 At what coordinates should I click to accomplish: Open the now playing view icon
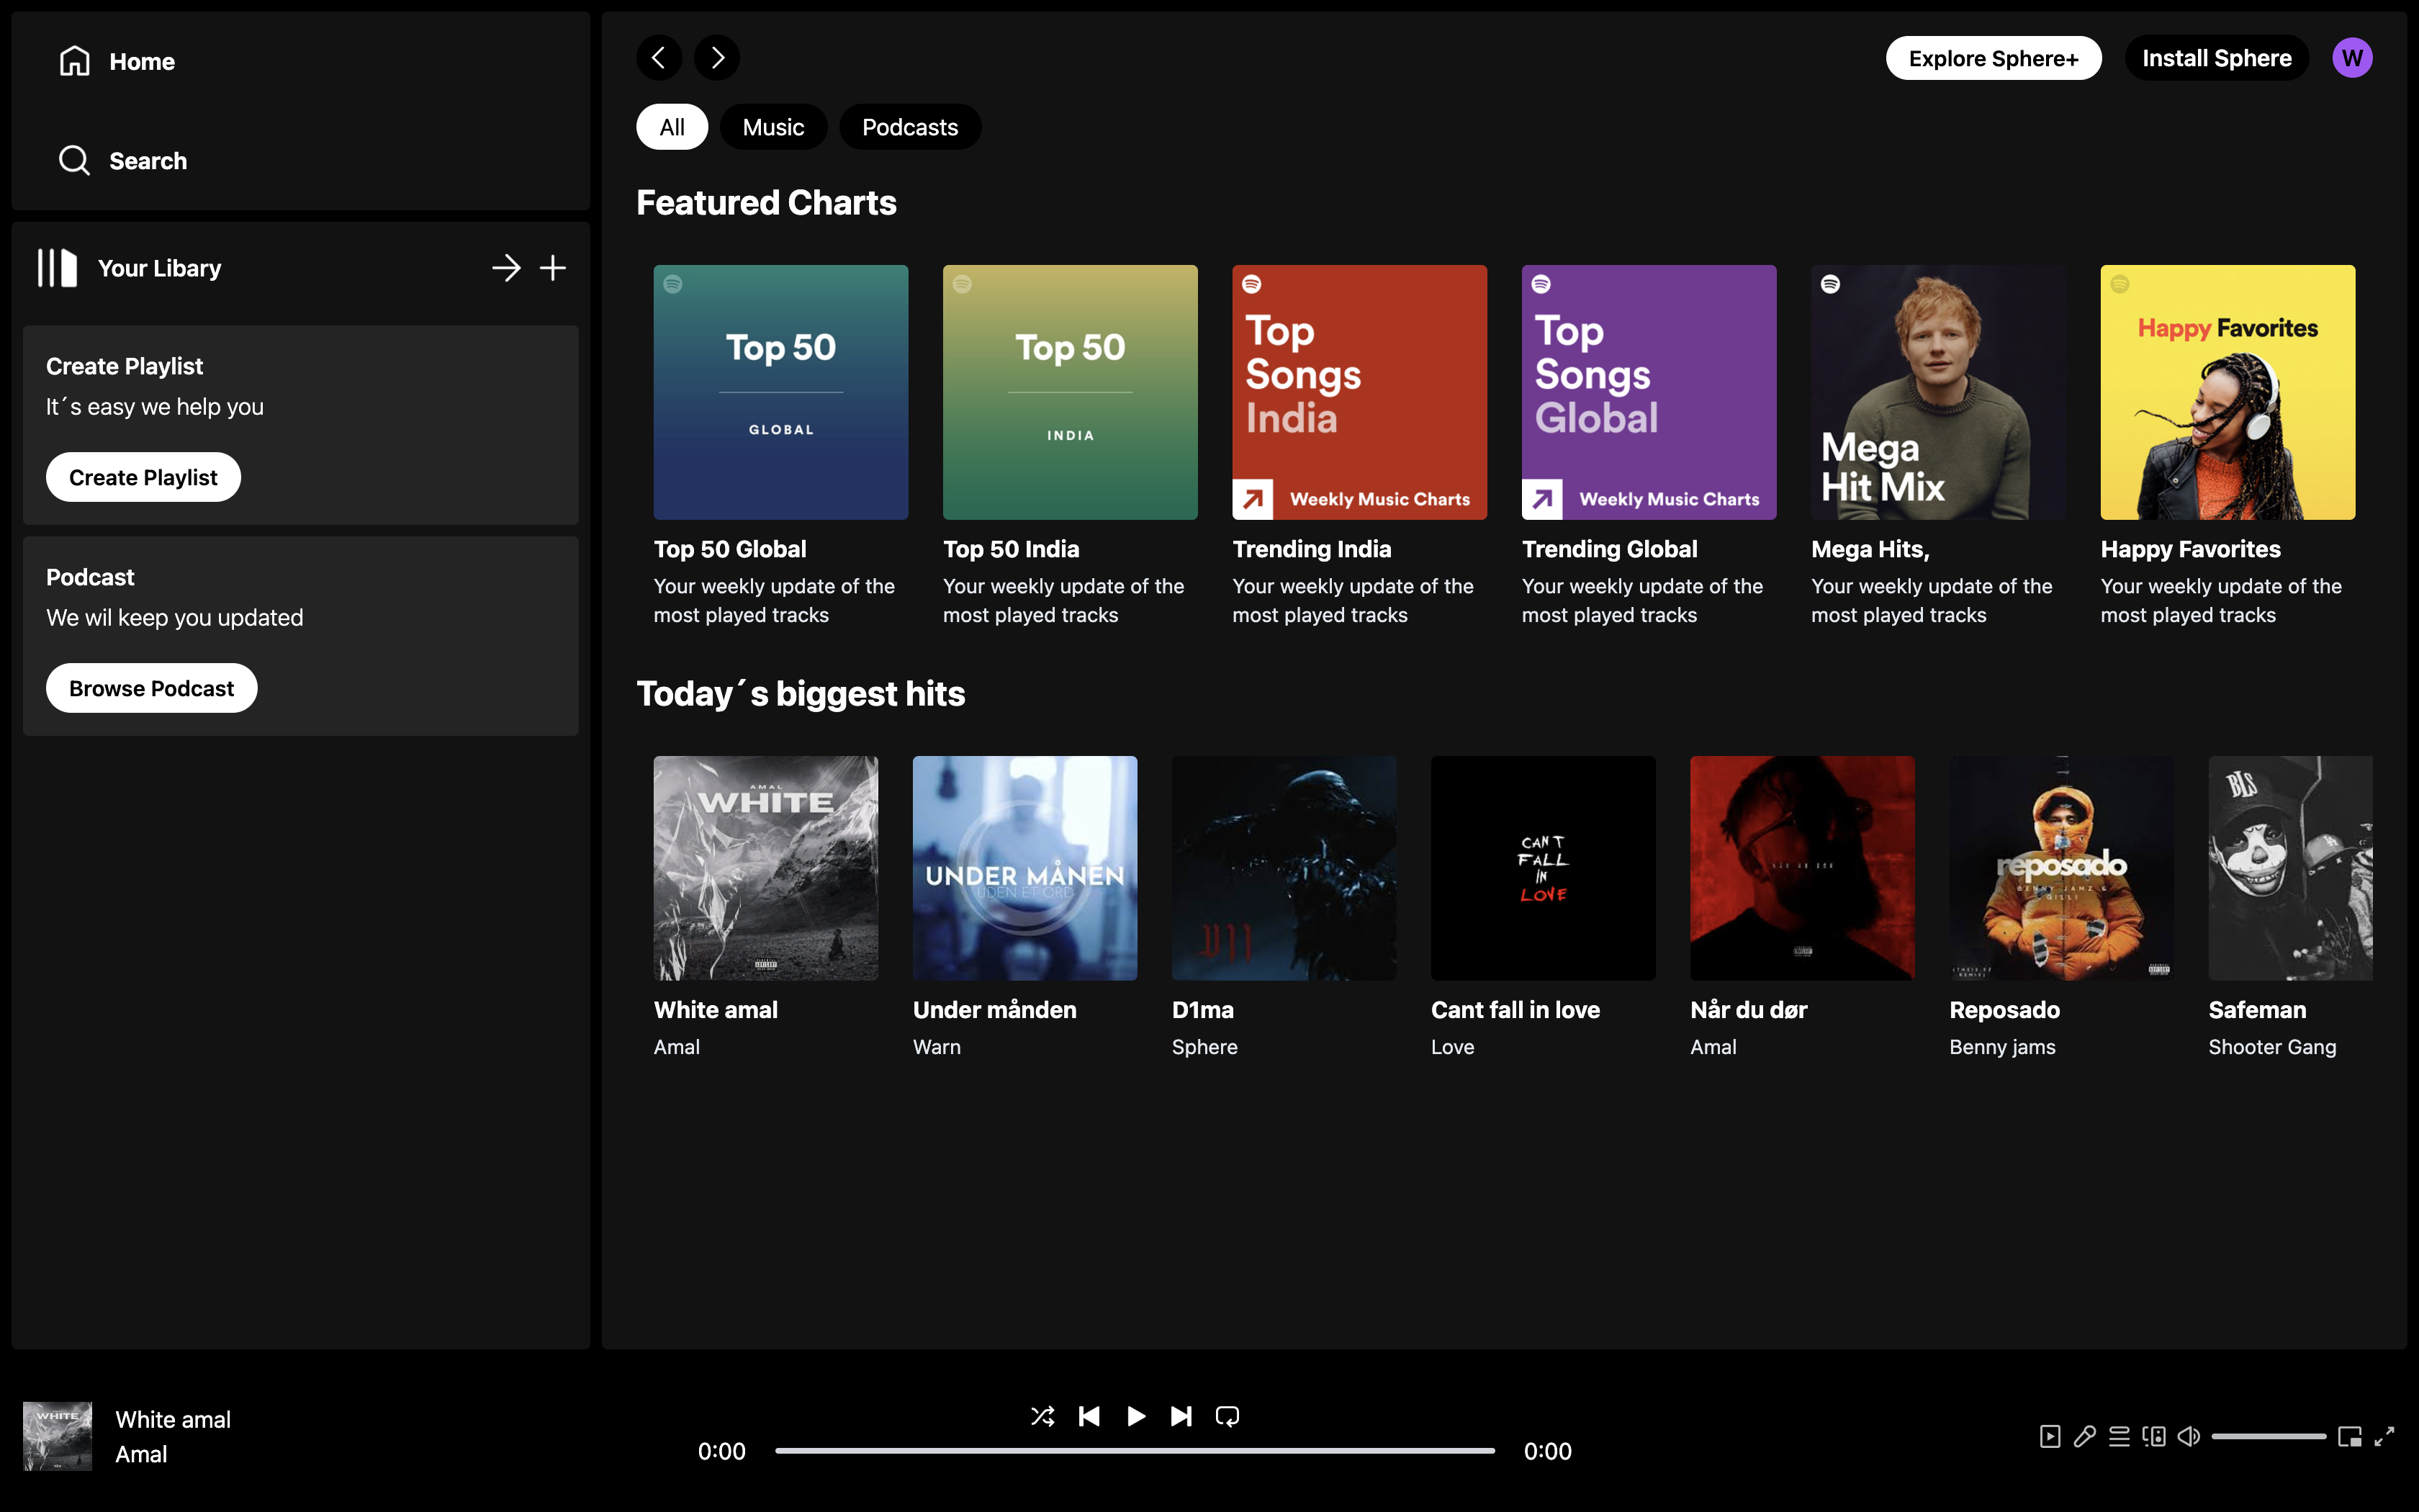pos(2050,1436)
